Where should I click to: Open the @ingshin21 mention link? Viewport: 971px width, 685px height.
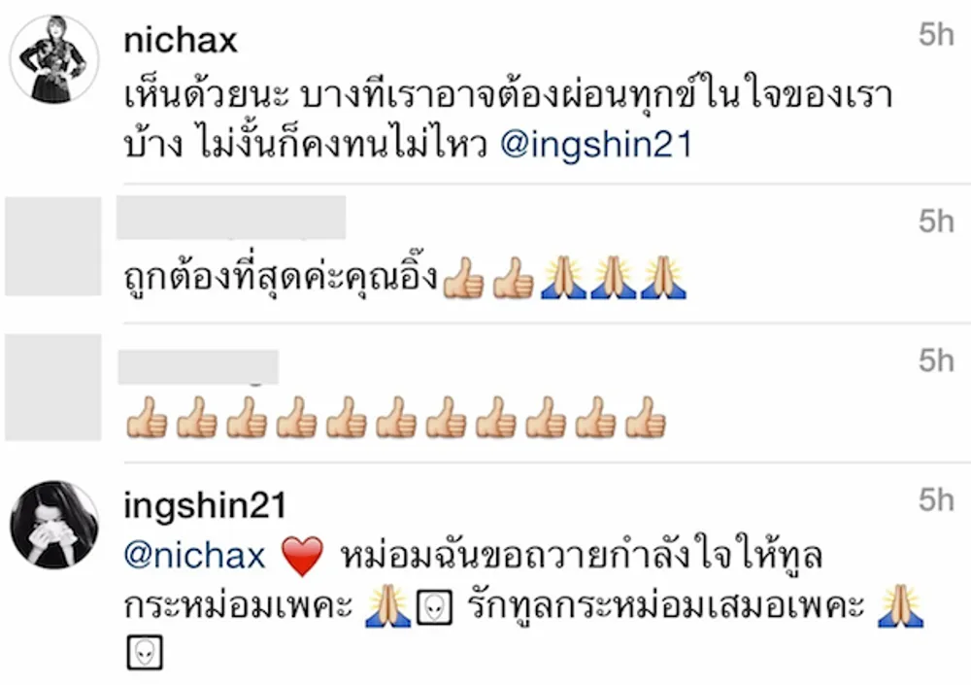[596, 145]
